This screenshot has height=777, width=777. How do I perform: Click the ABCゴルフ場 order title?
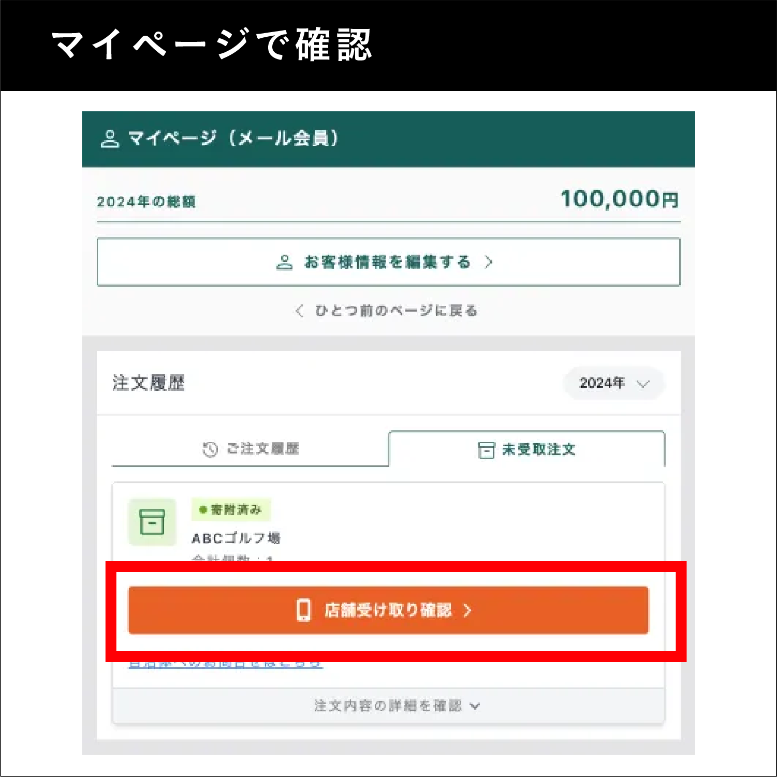click(236, 538)
